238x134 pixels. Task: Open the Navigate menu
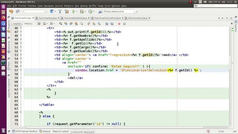pyautogui.click(x=49, y=6)
